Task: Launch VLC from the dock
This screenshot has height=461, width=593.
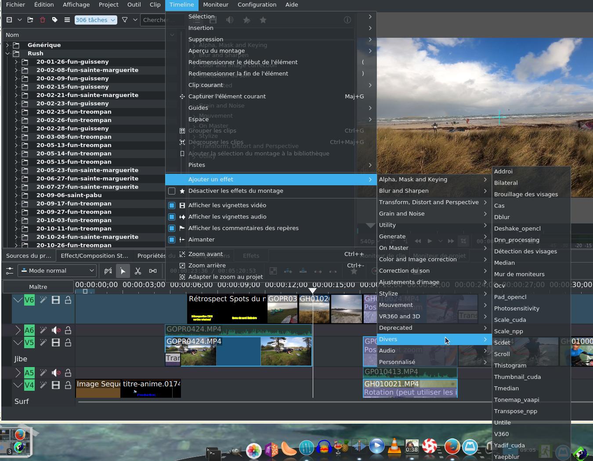Action: point(394,446)
